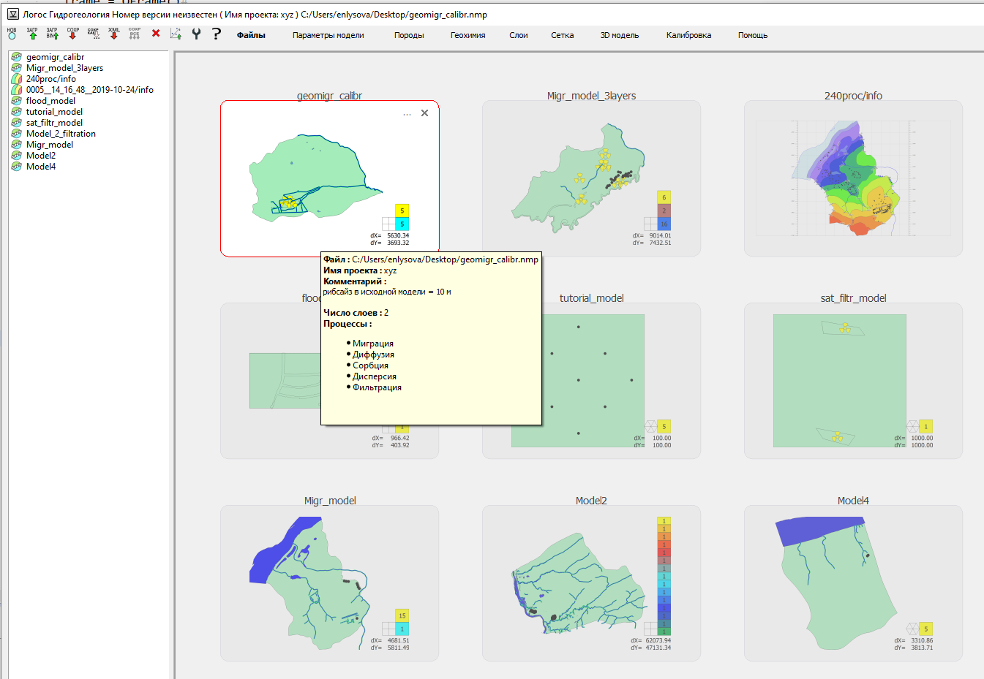
Task: Click the New project (НОВ) toolbar icon
Action: [12, 34]
